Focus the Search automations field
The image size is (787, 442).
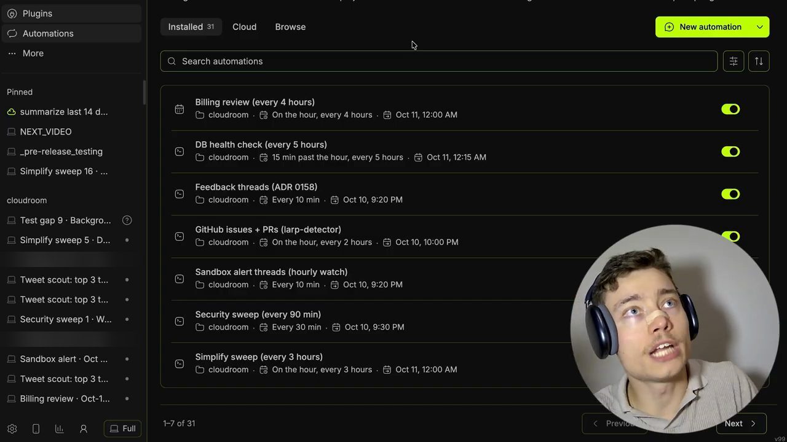pyautogui.click(x=439, y=61)
